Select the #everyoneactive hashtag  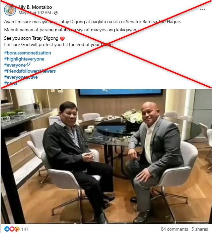point(21,77)
